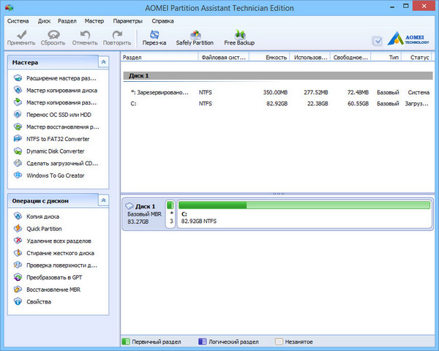The height and width of the screenshot is (351, 439).
Task: Open Windows To Go Creator wizard
Action: coord(55,175)
